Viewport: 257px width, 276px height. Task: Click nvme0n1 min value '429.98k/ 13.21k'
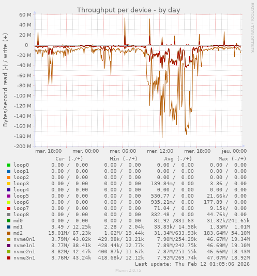coord(121,239)
